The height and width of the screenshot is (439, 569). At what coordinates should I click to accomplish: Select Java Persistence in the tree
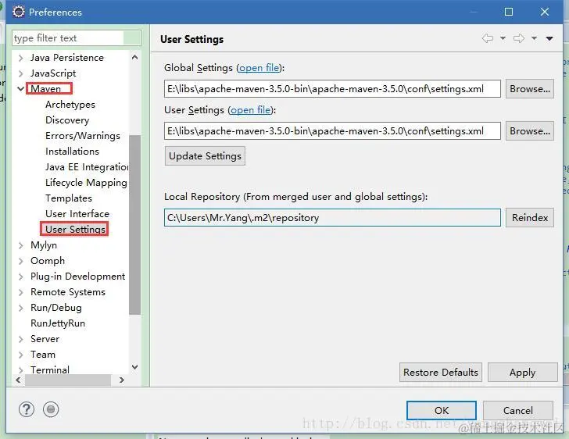[67, 58]
